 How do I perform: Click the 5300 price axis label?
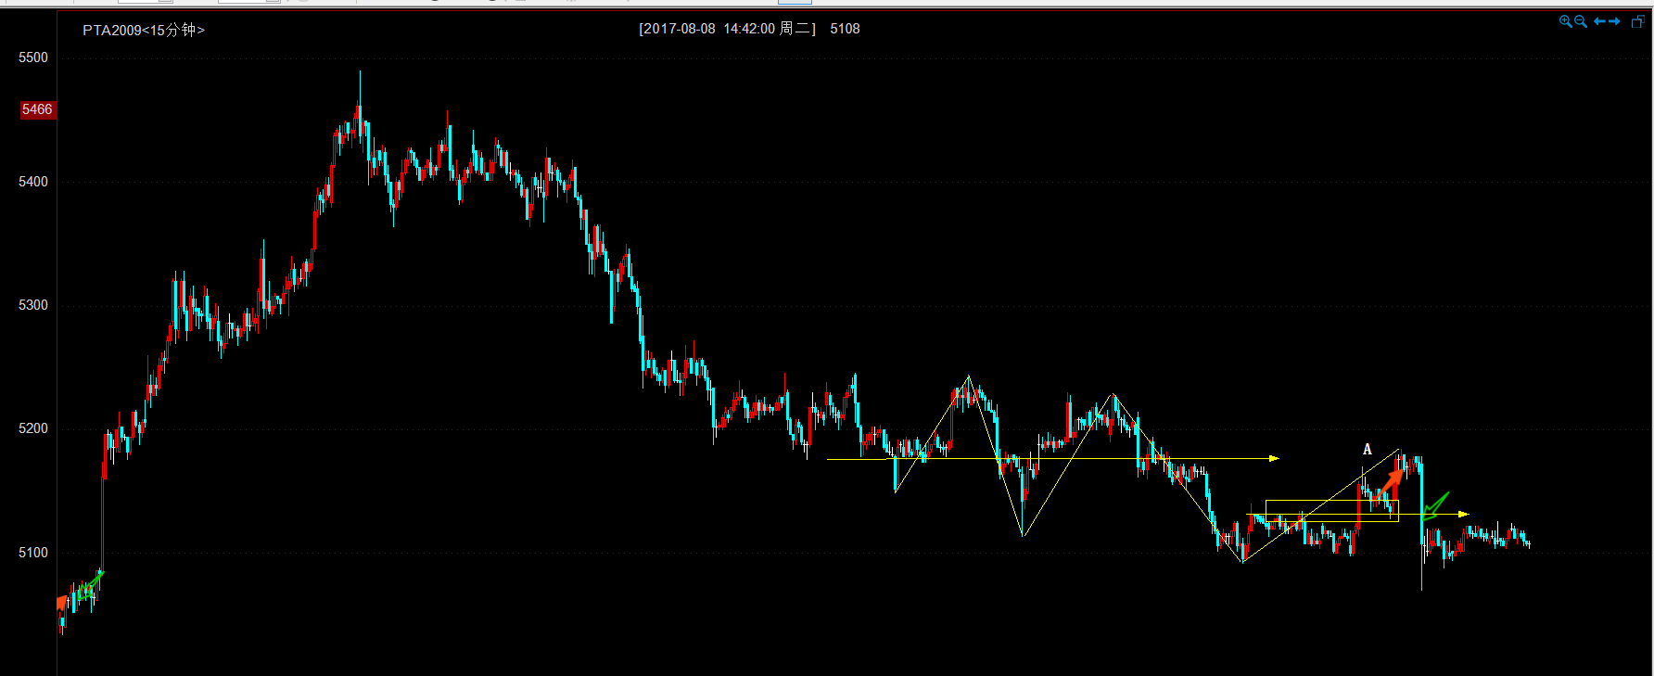(x=33, y=305)
